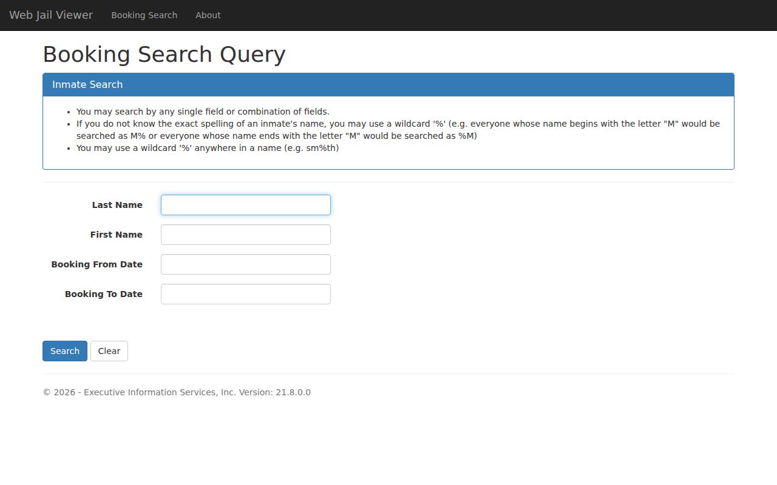Focus the Booking To Date field
The width and height of the screenshot is (777, 485).
coord(246,294)
